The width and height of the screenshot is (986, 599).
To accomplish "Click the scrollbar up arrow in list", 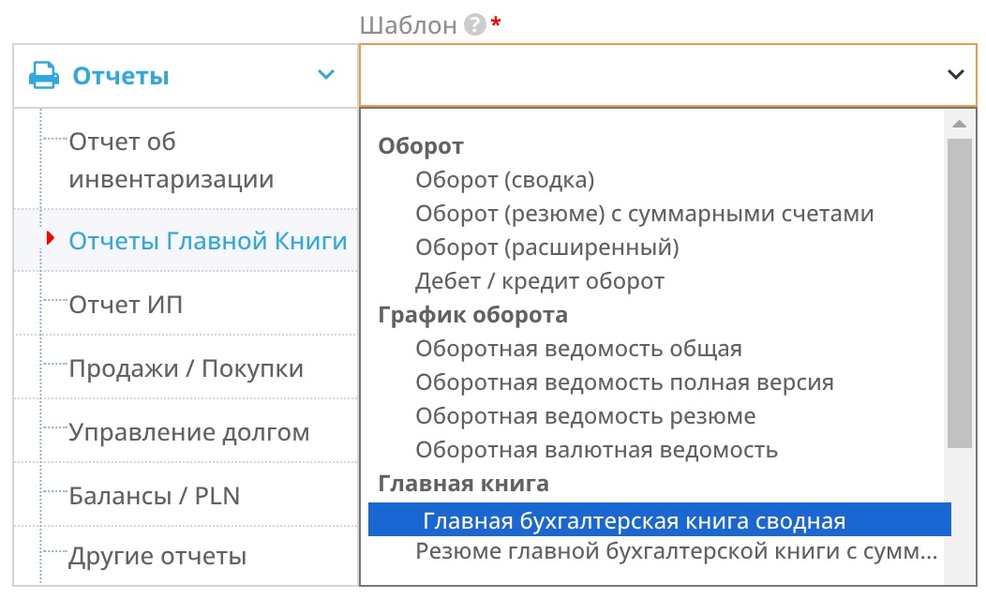I will (x=959, y=125).
